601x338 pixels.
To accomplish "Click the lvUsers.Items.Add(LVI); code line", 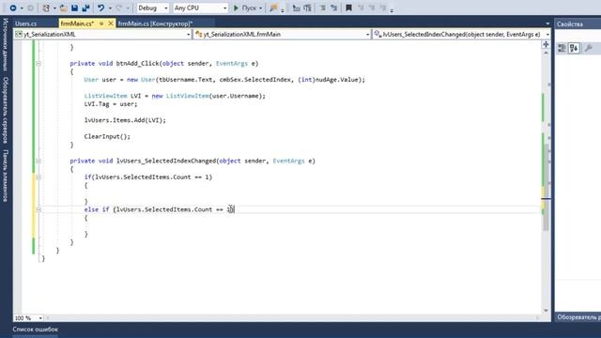I will [x=125, y=120].
